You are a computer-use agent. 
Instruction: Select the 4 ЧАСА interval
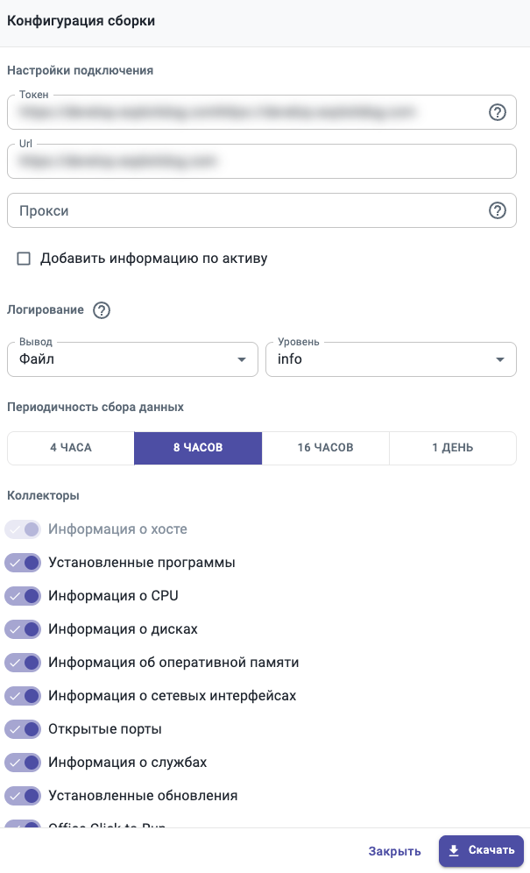click(x=71, y=448)
